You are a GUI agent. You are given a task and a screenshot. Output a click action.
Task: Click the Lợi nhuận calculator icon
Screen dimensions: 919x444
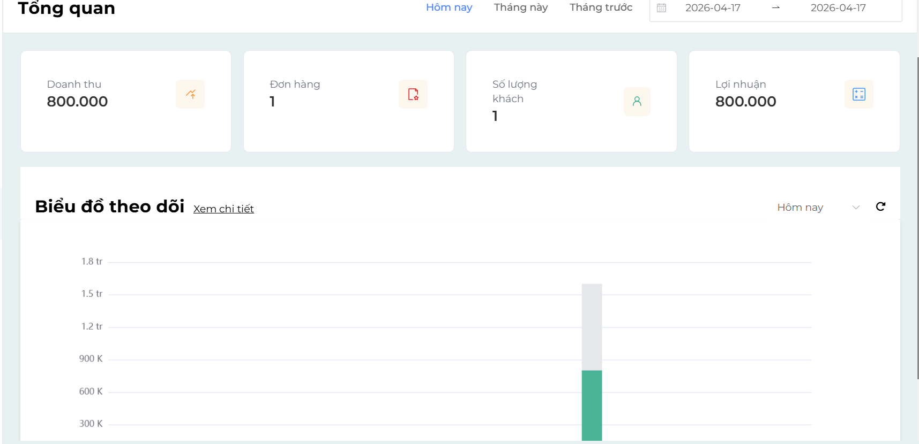858,94
